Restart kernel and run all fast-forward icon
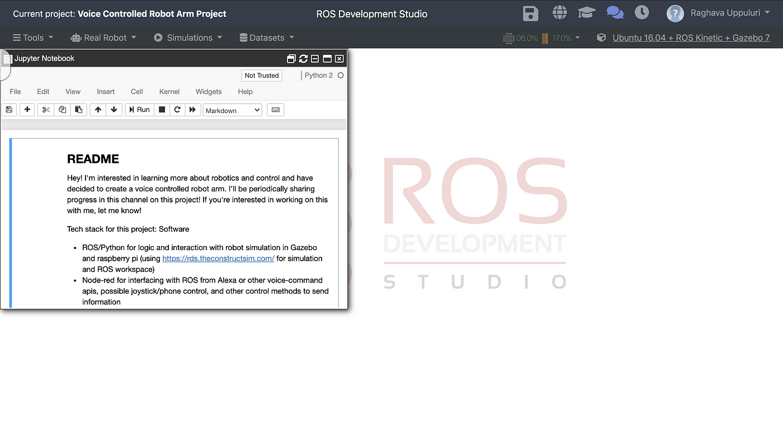Viewport: 783px width, 447px height. (193, 110)
